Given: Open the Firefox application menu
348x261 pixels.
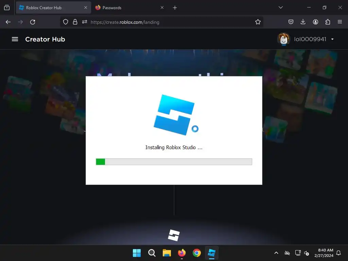Looking at the screenshot, I should click(x=340, y=22).
